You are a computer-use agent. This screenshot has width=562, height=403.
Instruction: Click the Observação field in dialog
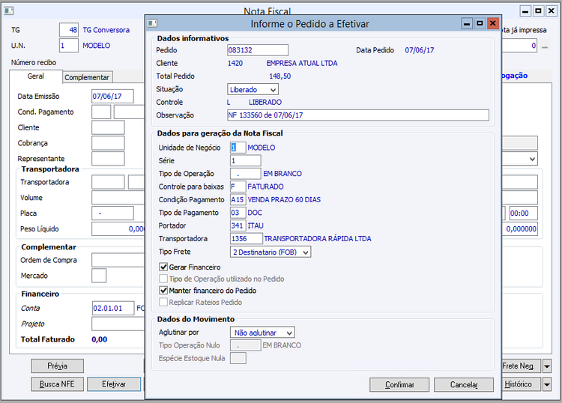[x=358, y=115]
